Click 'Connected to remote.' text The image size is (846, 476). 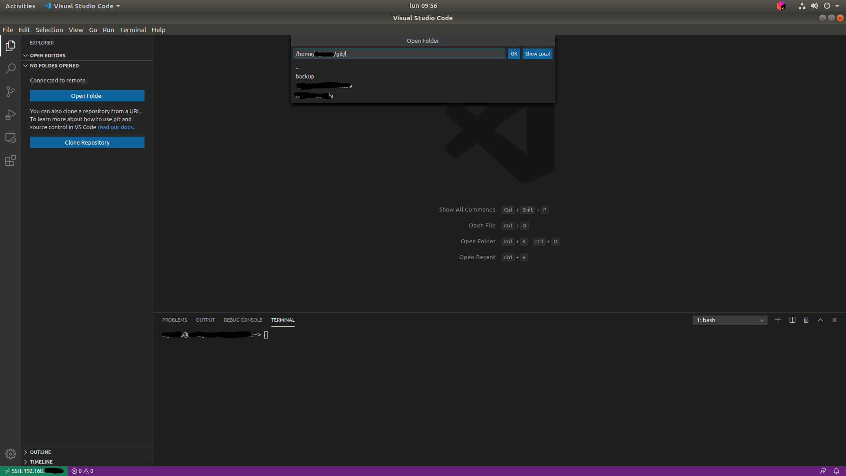(x=58, y=80)
